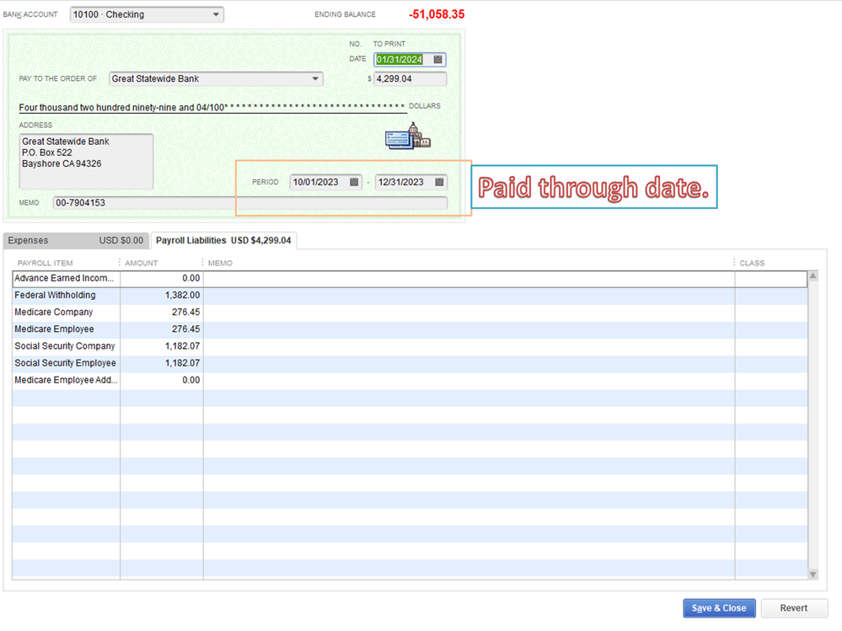The image size is (842, 631).
Task: Expand the Bank Account dropdown
Action: point(216,14)
